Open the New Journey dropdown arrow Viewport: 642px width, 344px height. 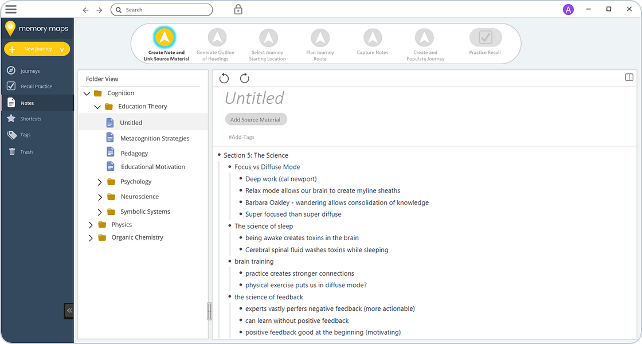(62, 49)
